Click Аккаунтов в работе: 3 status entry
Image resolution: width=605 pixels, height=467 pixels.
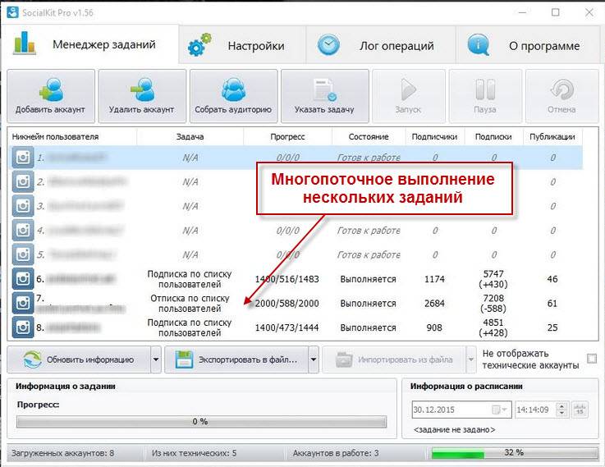click(x=335, y=453)
